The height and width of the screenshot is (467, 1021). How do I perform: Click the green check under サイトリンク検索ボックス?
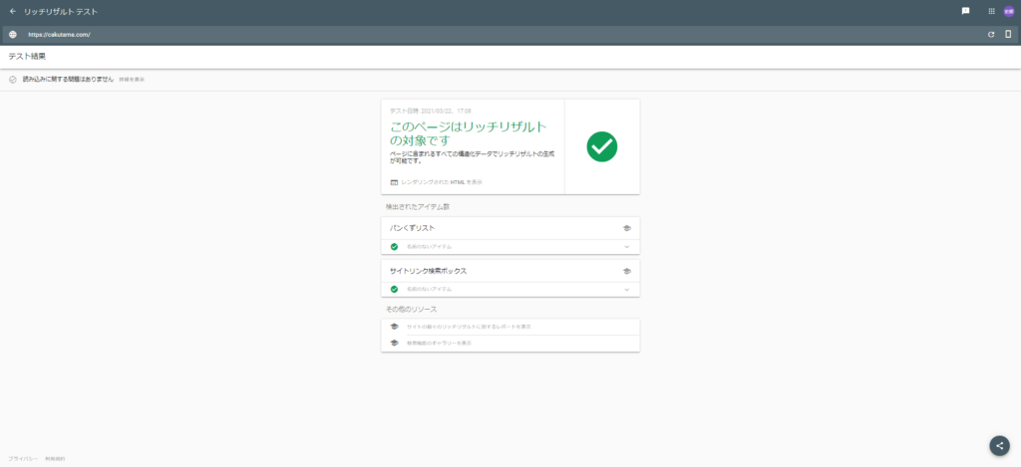(394, 289)
